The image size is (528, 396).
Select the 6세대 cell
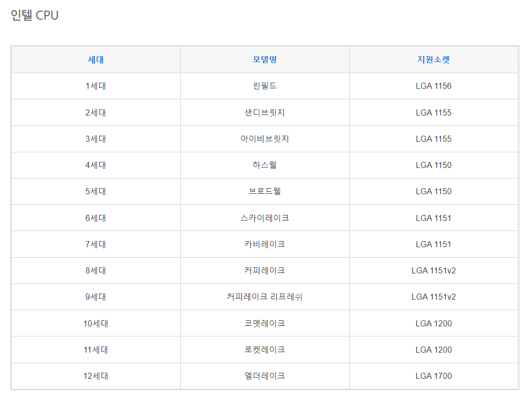(x=95, y=218)
